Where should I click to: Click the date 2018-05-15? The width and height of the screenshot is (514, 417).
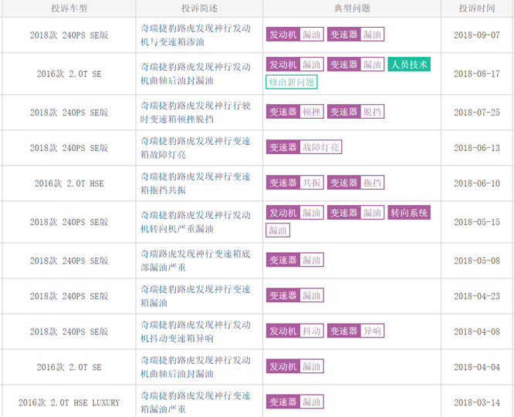point(477,222)
